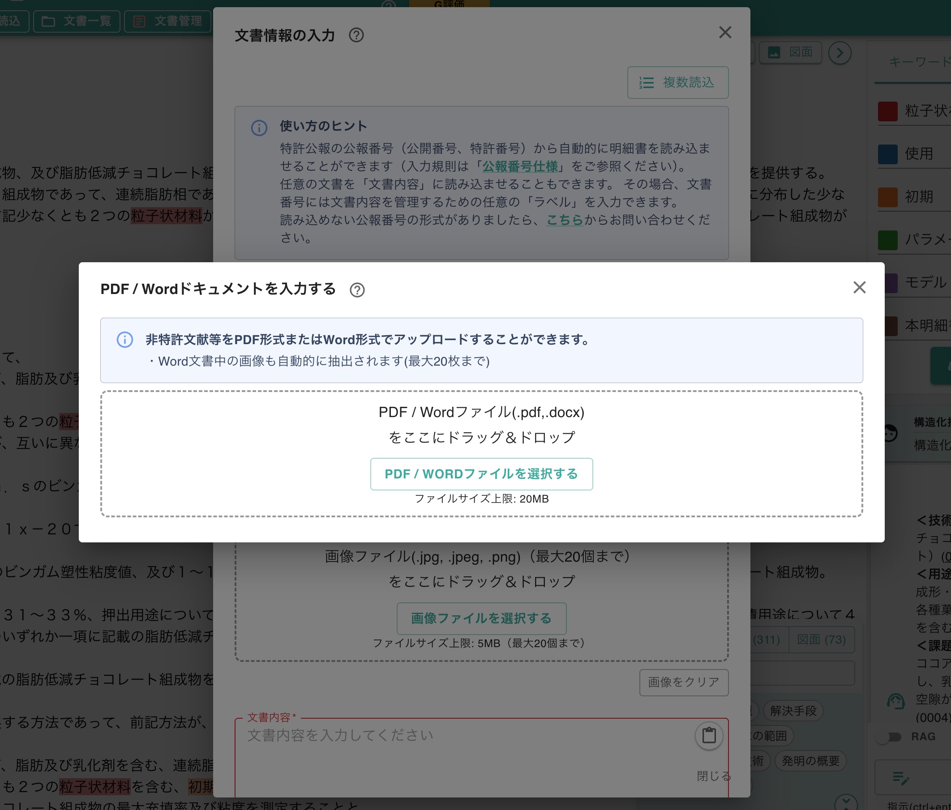Close the PDF / Word upload dialog
951x810 pixels.
(859, 288)
